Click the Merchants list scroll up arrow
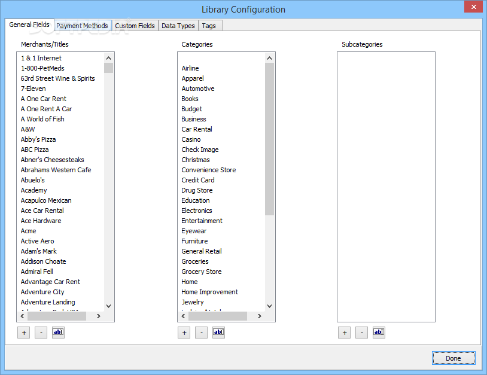The height and width of the screenshot is (375, 487). (x=108, y=58)
